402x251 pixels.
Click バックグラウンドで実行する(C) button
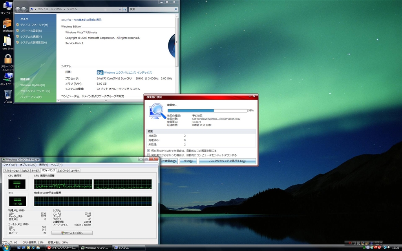click(227, 161)
